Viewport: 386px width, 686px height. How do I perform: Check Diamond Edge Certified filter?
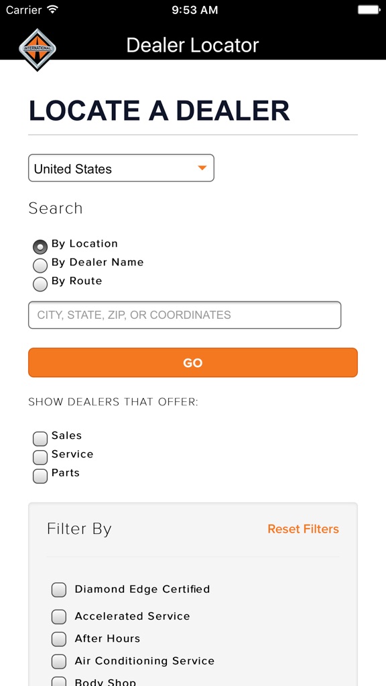pyautogui.click(x=58, y=590)
